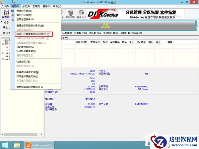Viewport: 199px width, 149px height.
Task: Open the 帮助(H) menu
Action: click(x=57, y=6)
